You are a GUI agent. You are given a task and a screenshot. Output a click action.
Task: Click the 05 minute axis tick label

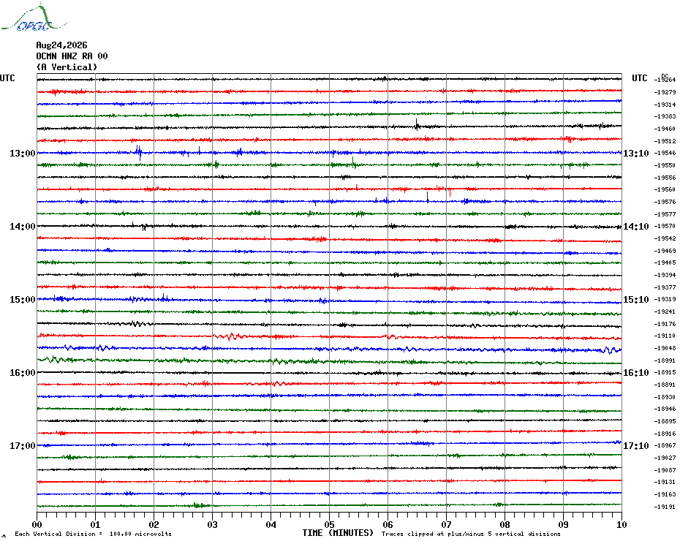click(x=329, y=525)
